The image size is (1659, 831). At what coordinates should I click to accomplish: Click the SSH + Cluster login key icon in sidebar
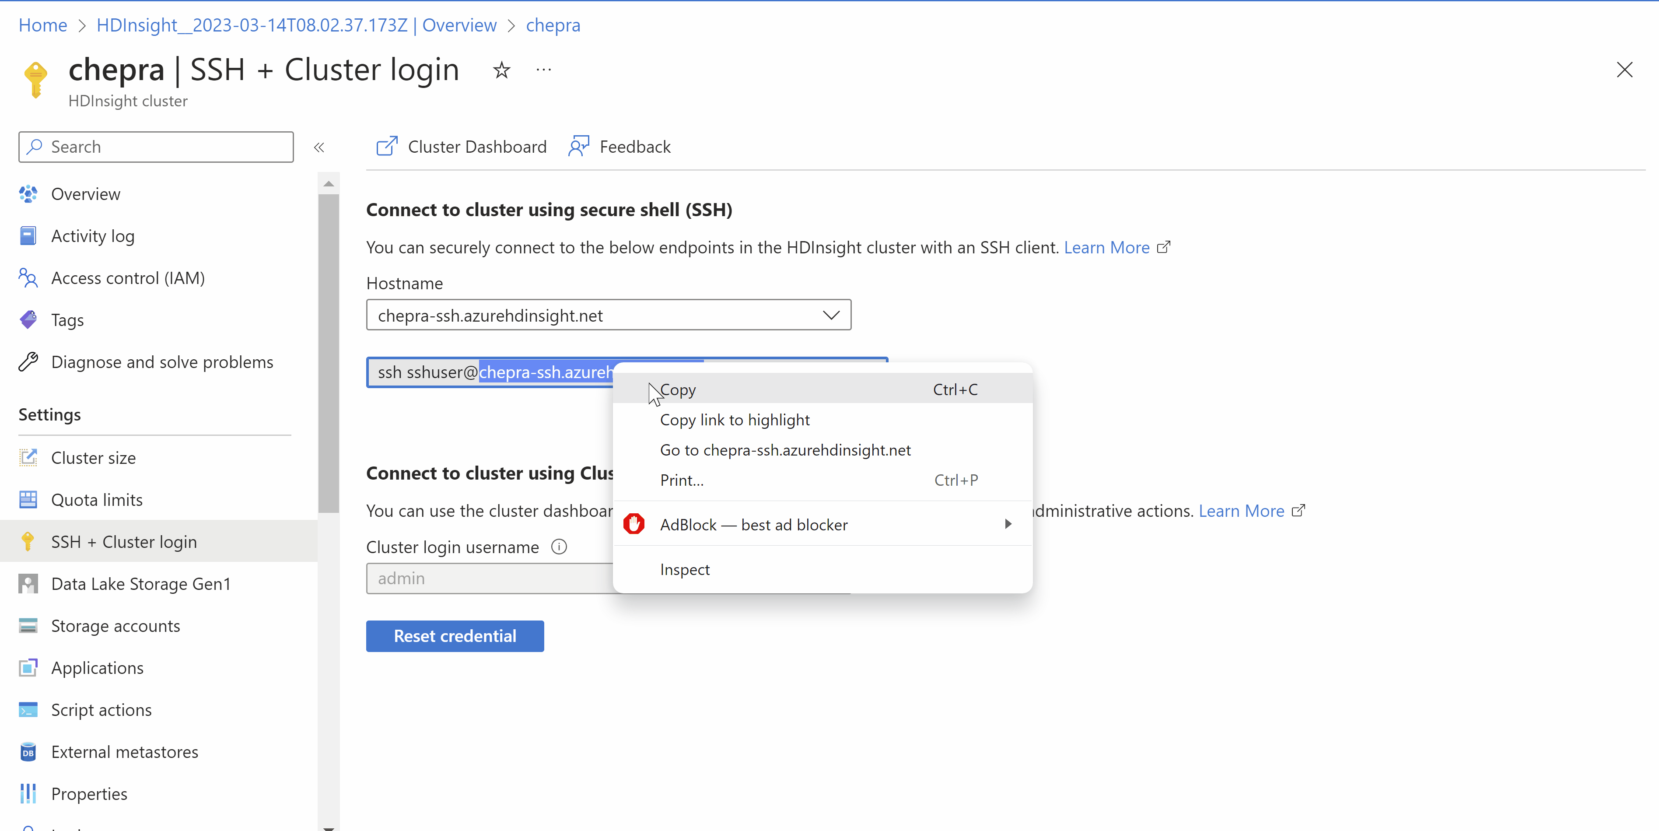(x=28, y=542)
